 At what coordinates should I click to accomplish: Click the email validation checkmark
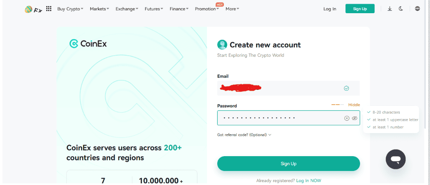(x=346, y=88)
